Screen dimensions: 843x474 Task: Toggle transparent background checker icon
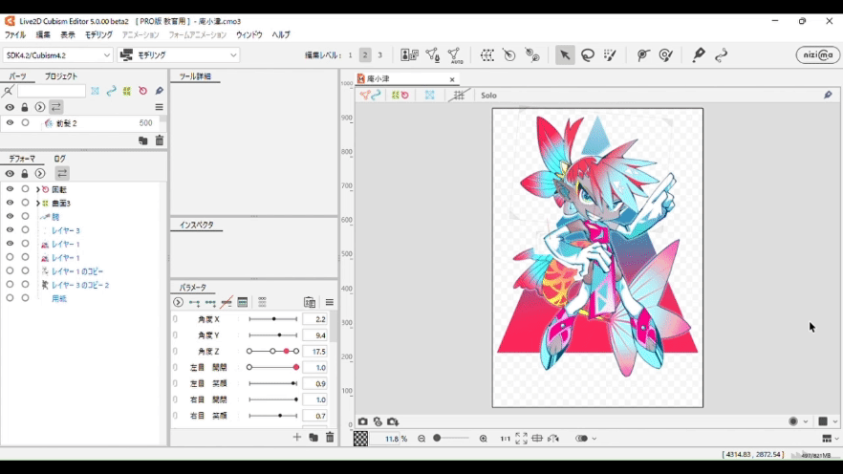coord(360,439)
